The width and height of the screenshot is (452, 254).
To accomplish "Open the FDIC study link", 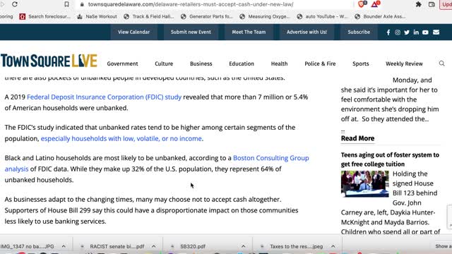I will coord(104,97).
